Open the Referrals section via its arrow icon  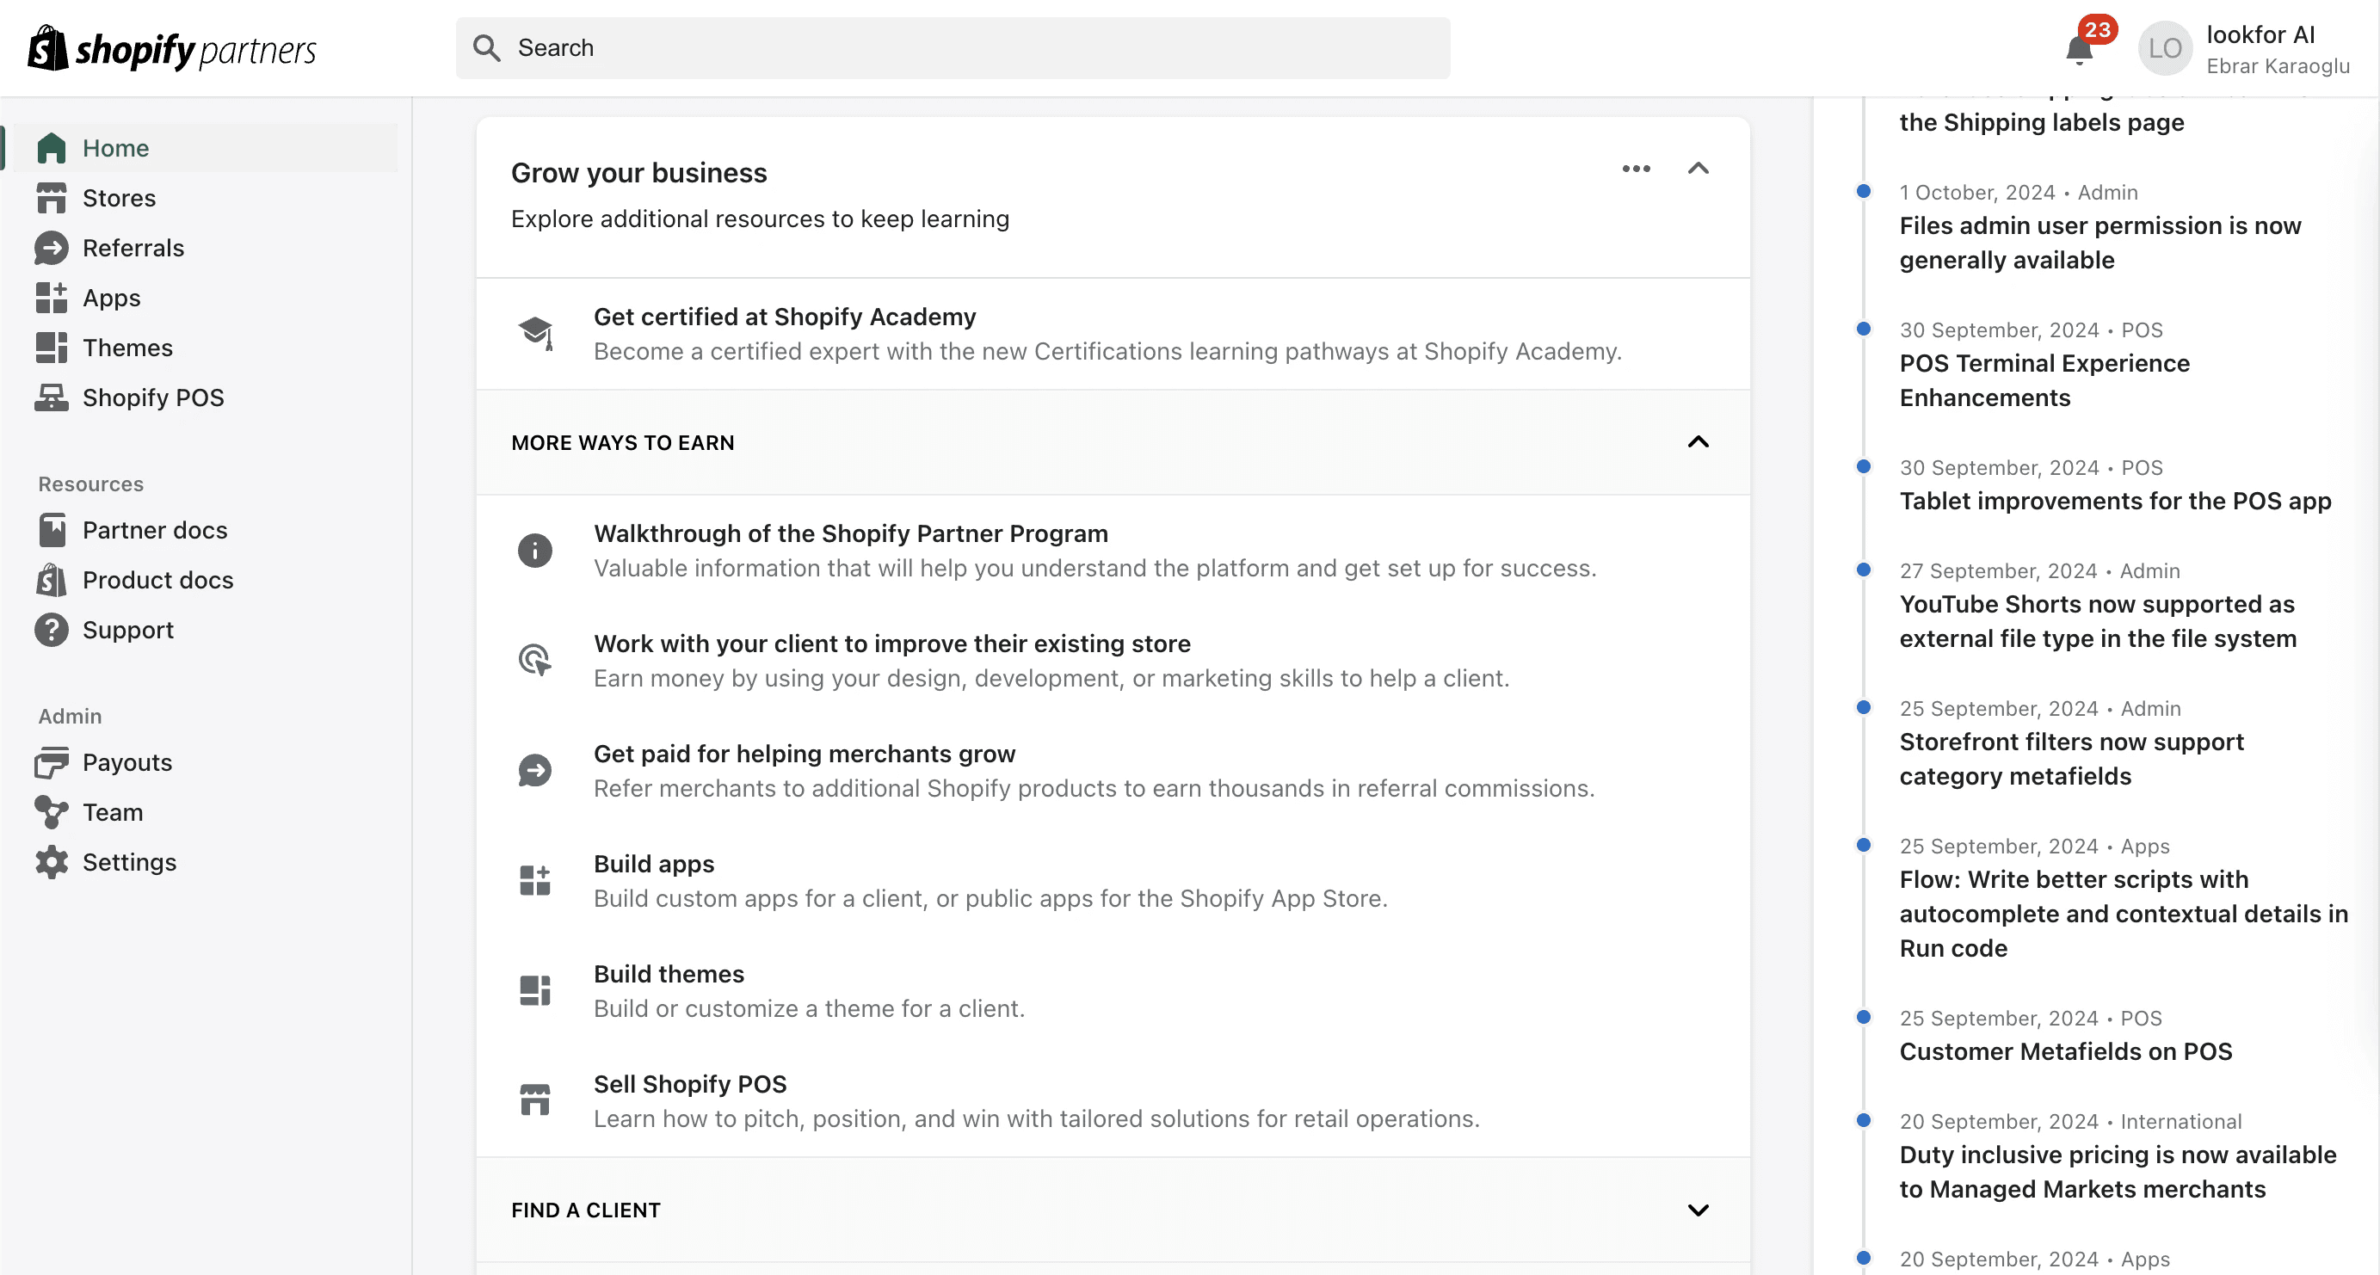52,248
